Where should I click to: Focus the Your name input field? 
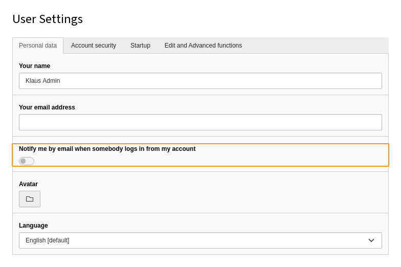(x=200, y=81)
